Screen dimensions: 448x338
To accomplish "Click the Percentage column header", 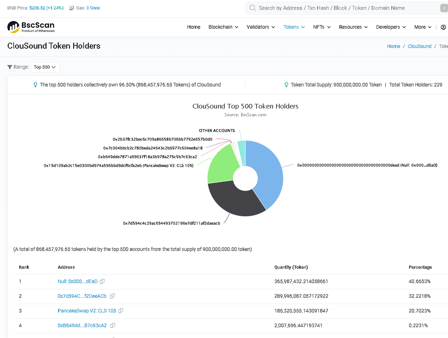I will [x=420, y=267].
